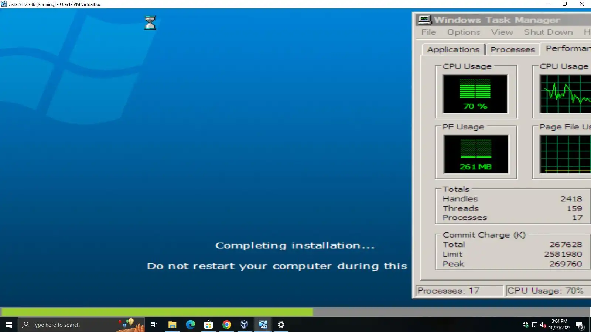Click the Windows Task Manager title bar icon
591x332 pixels.
click(x=424, y=20)
